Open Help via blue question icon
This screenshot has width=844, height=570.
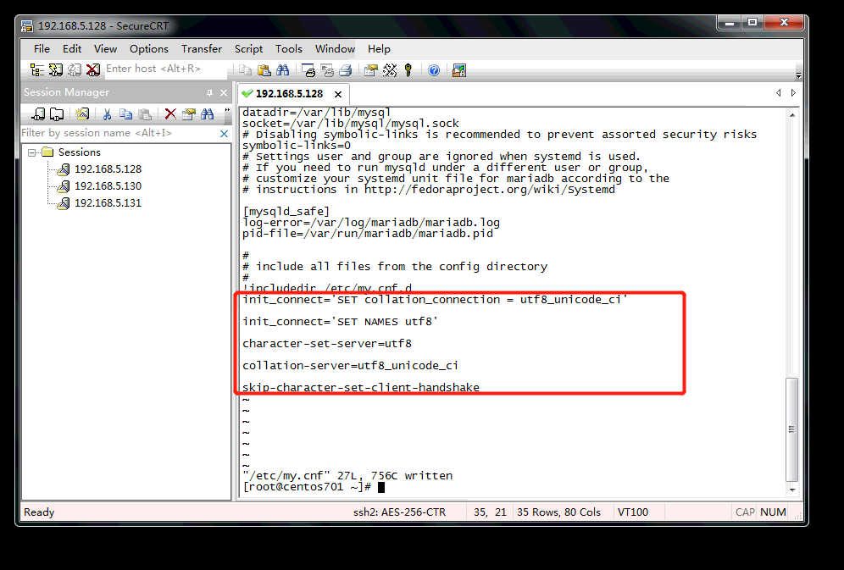[434, 70]
